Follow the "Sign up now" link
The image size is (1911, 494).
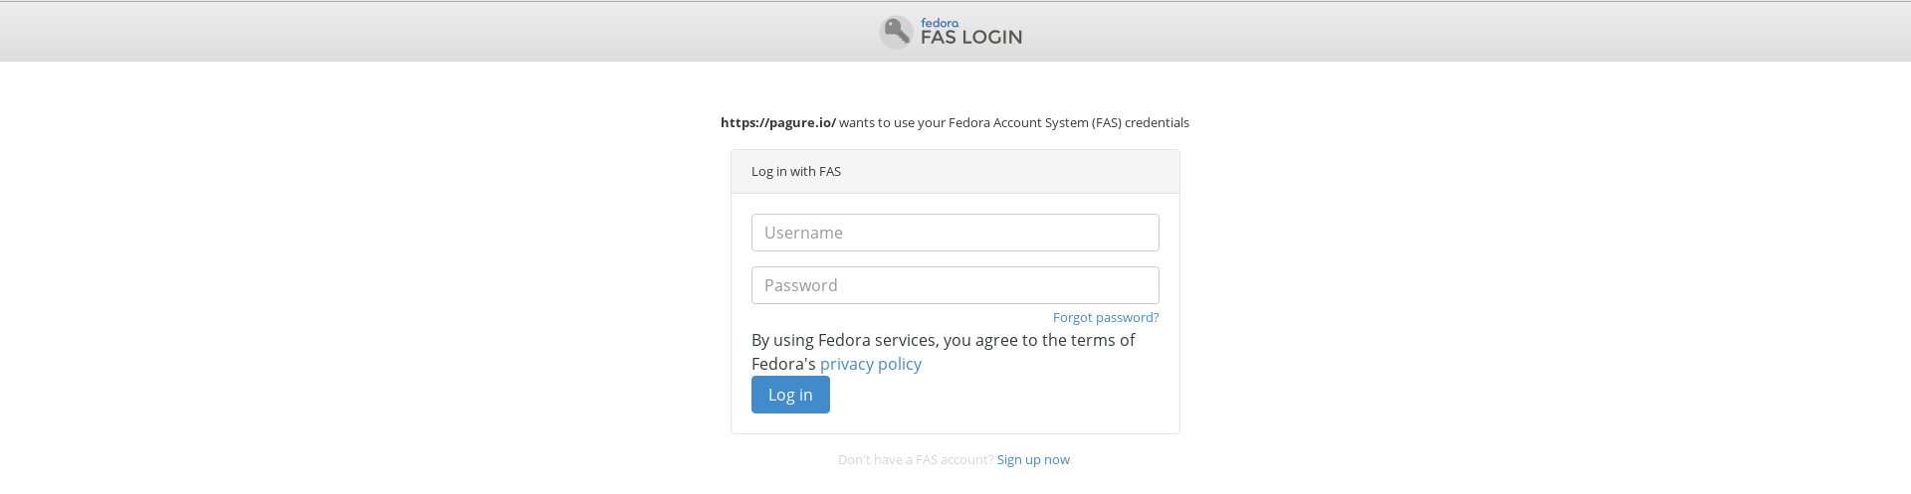tap(1032, 459)
